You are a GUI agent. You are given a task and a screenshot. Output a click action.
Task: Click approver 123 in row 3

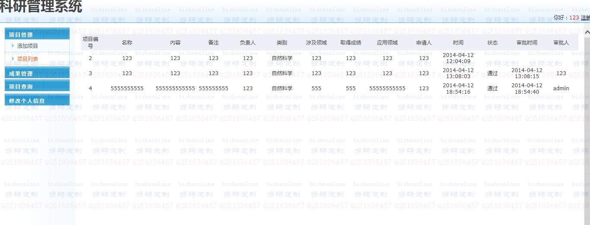pyautogui.click(x=561, y=73)
